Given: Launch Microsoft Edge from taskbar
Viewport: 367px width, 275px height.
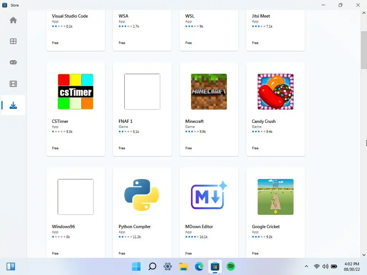Looking at the screenshot, I should 199,266.
